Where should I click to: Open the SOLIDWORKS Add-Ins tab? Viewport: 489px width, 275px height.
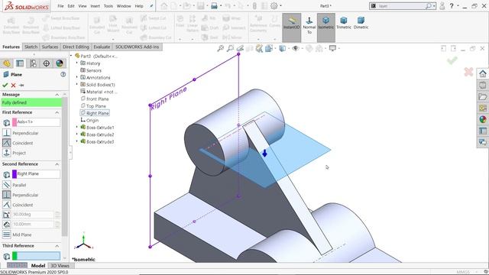138,47
